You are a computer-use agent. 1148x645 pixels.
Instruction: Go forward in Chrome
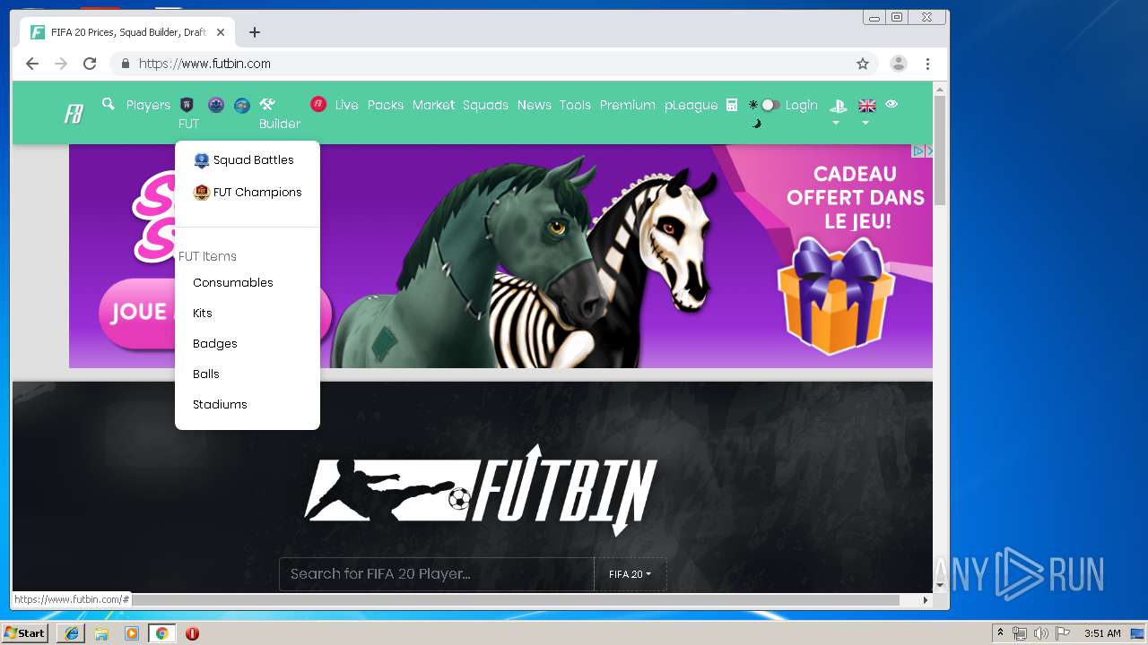click(61, 64)
